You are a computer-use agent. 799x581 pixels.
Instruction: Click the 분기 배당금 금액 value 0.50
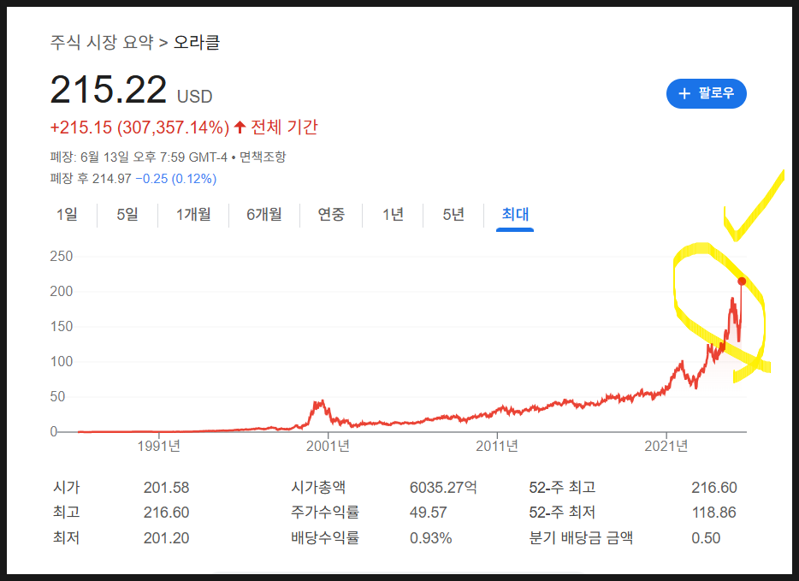pyautogui.click(x=706, y=538)
